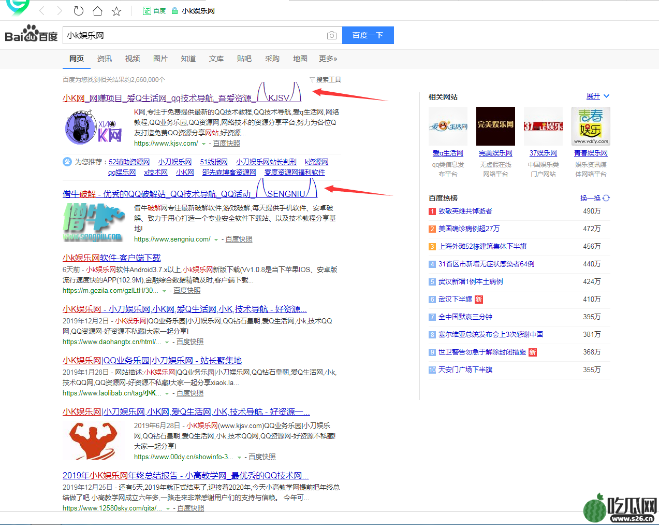Bookmark this page with the star icon

click(x=116, y=11)
